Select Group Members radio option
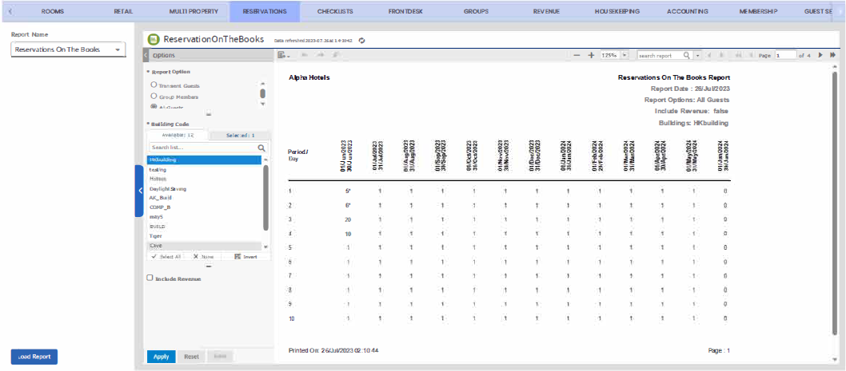 point(154,97)
